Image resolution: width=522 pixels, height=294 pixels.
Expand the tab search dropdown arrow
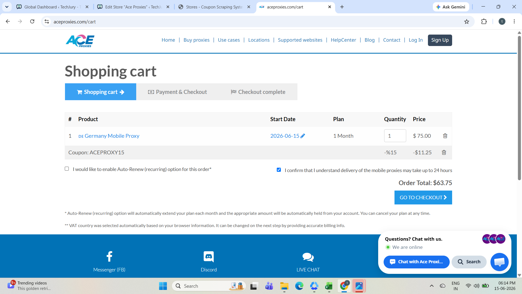click(x=7, y=7)
